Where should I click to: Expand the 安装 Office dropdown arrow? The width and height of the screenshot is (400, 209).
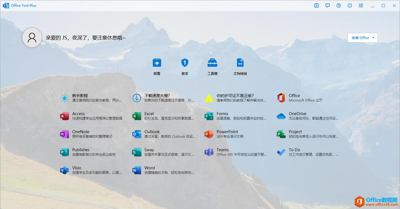pos(373,38)
